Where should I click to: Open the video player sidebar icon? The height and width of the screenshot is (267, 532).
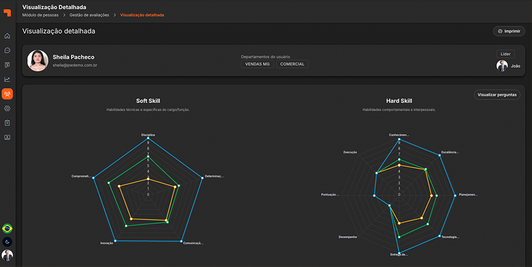pyautogui.click(x=7, y=138)
